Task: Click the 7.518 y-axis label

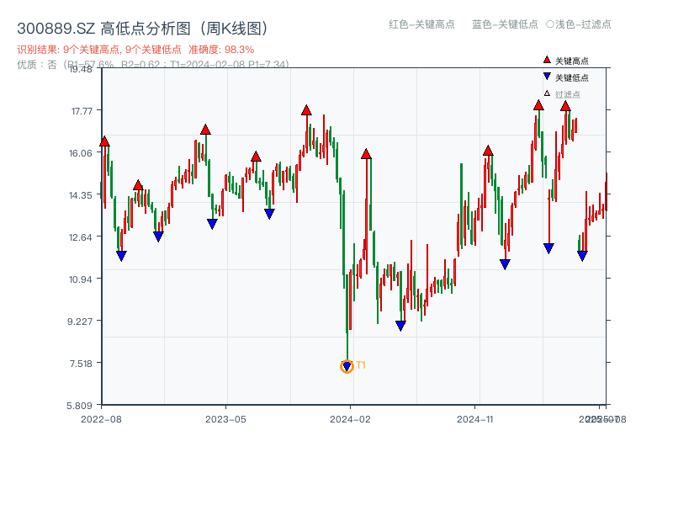Action: 81,364
